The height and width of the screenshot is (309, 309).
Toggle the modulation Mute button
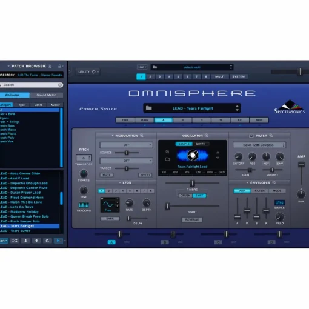[107, 175]
